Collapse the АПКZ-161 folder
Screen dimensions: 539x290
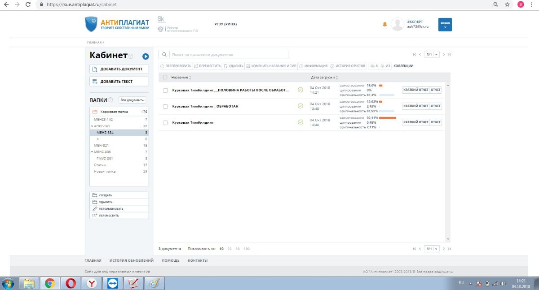pyautogui.click(x=92, y=126)
